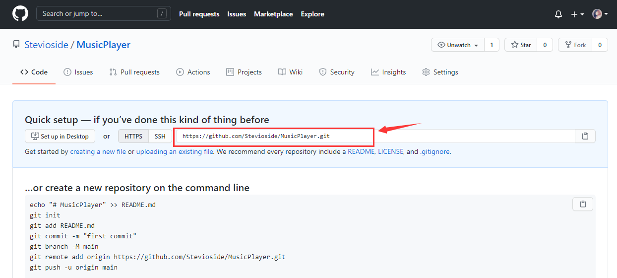Switch to the Wiki tab
This screenshot has height=278, width=617.
tap(290, 72)
